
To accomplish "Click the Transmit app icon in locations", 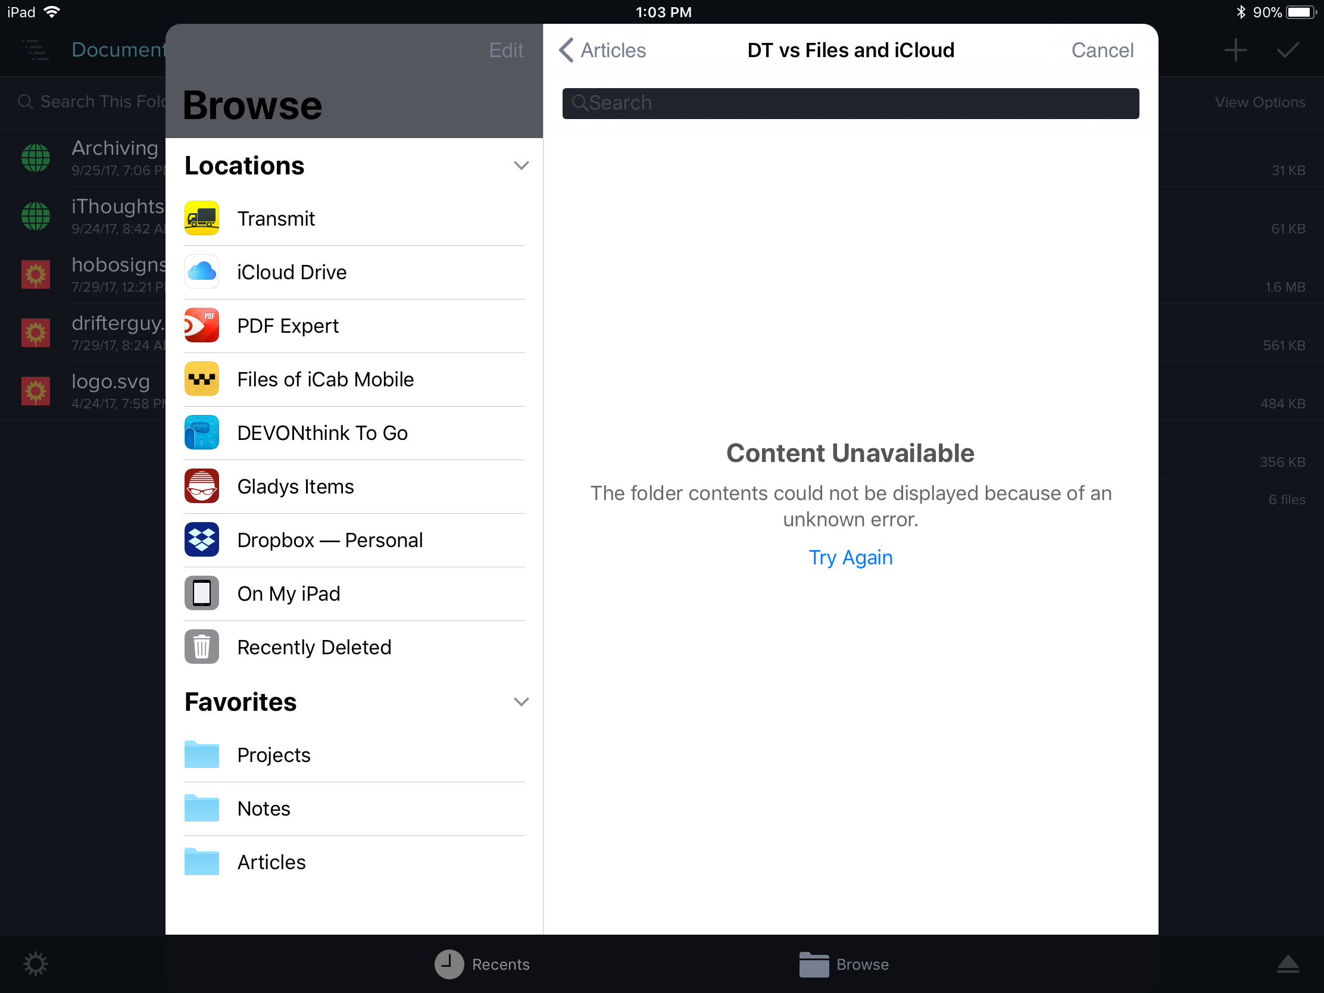I will pos(202,218).
